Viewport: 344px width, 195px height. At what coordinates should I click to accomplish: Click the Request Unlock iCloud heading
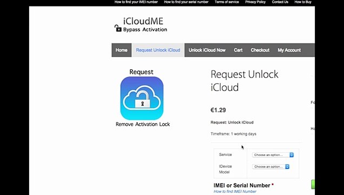pyautogui.click(x=244, y=81)
